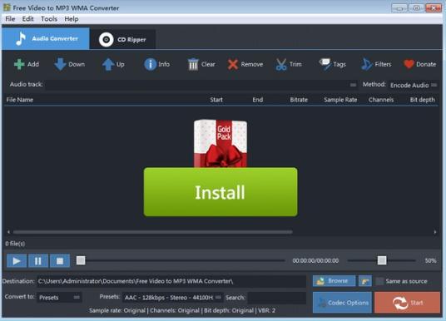Screen dimensions: 446x321
Task: Open the Convert to Presets dropdown
Action: [59, 298]
